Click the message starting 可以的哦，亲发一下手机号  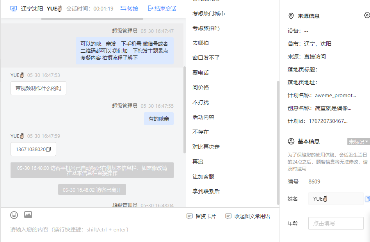coord(125,51)
